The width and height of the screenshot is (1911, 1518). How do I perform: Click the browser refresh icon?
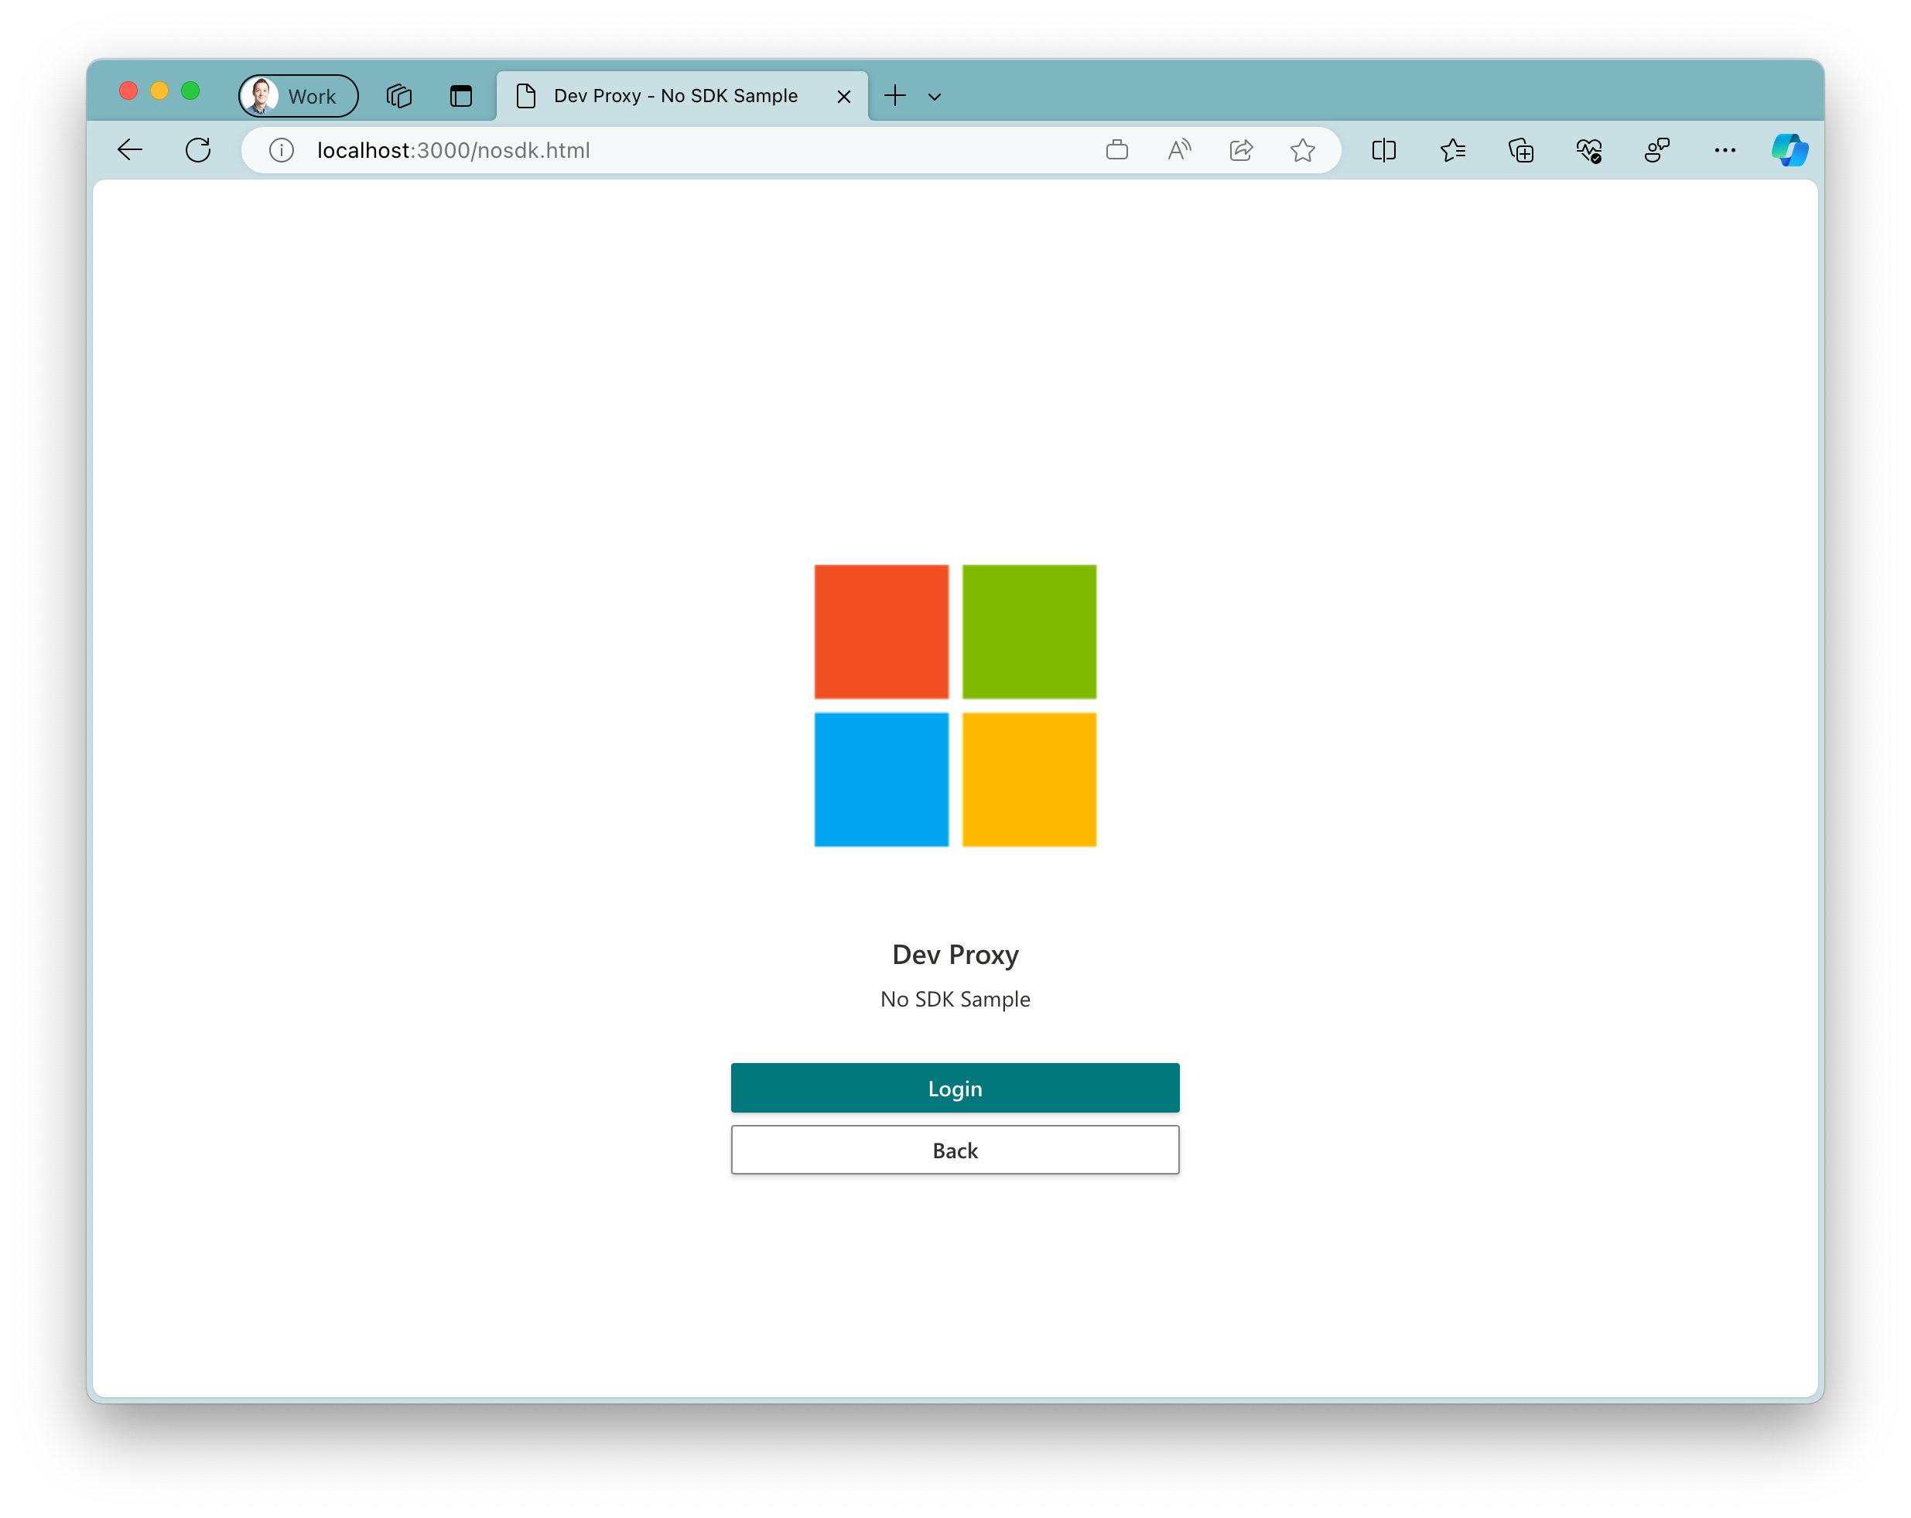pyautogui.click(x=199, y=150)
